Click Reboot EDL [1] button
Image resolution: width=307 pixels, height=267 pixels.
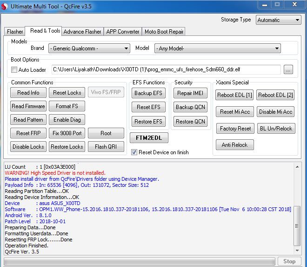coord(234,95)
